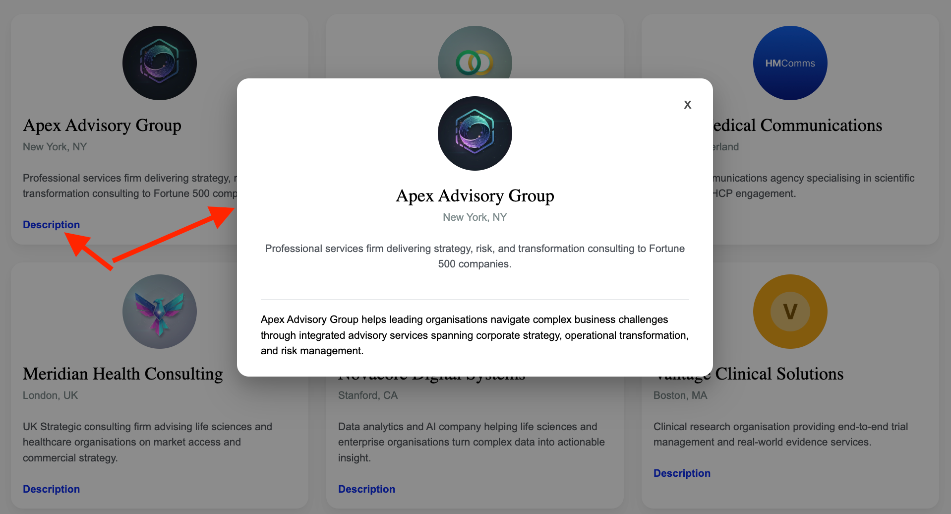Viewport: 951px width, 514px height.
Task: Open Description link under Stanford, CA card
Action: 367,489
